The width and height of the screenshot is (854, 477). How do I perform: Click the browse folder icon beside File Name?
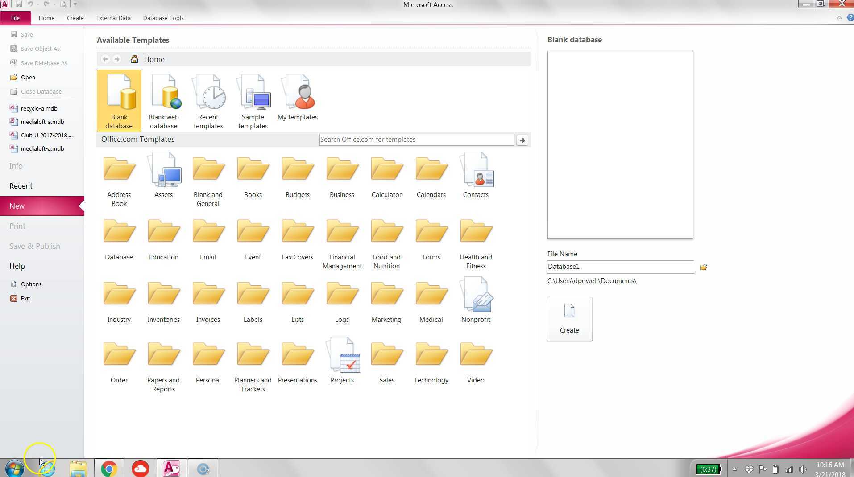(x=703, y=267)
